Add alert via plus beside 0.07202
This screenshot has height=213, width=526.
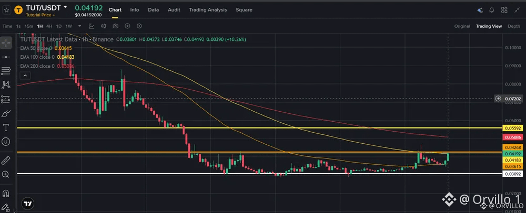(499, 98)
